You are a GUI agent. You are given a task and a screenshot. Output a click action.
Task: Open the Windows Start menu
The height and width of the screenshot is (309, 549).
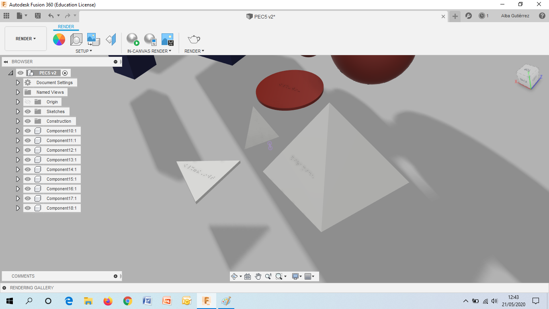point(10,301)
